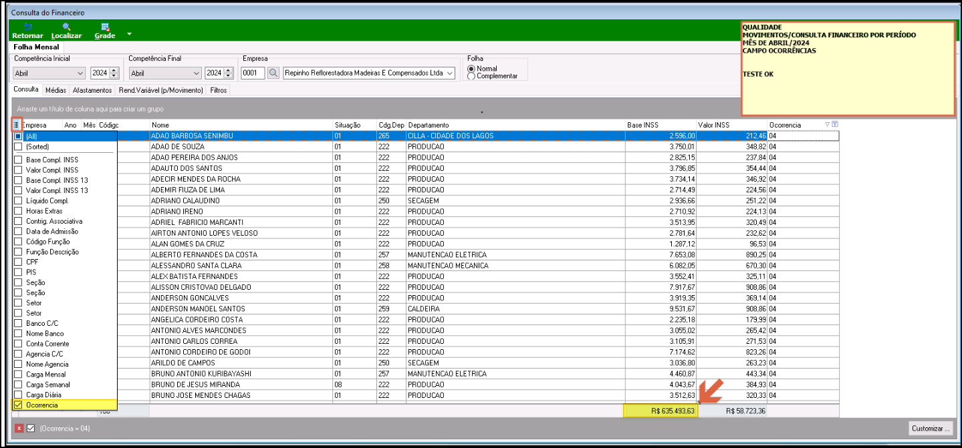Open the Ocorrencia column filter icon
This screenshot has height=448, width=962.
click(x=835, y=125)
